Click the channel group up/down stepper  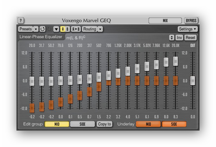(172, 38)
